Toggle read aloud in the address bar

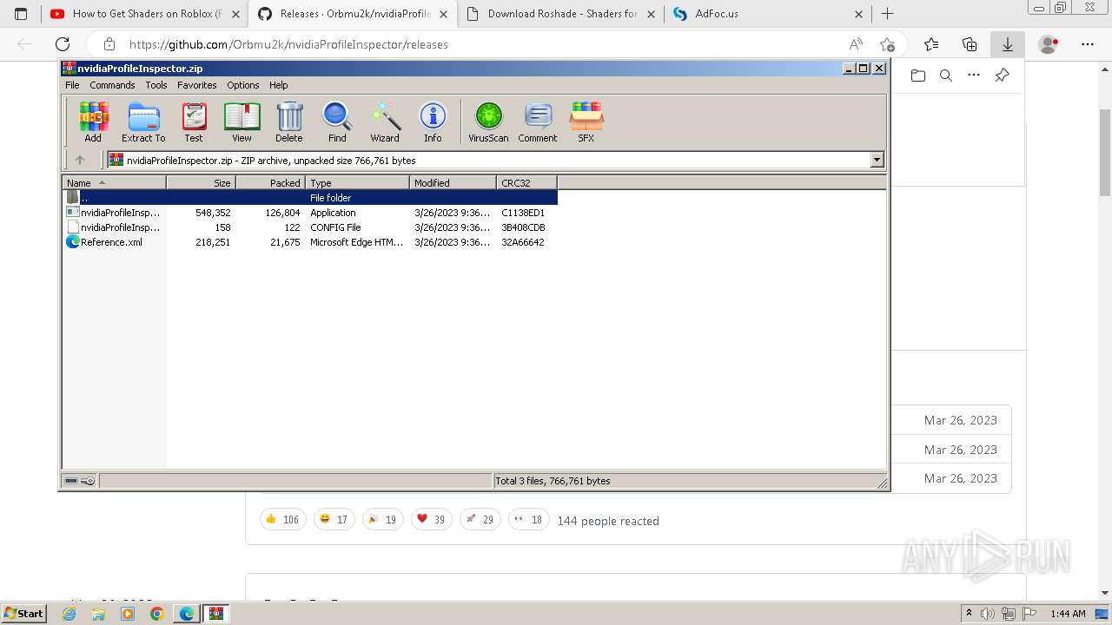point(856,44)
